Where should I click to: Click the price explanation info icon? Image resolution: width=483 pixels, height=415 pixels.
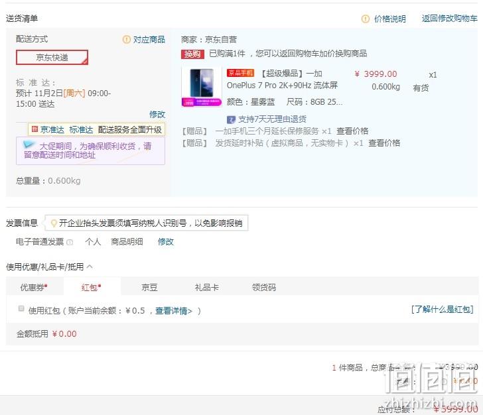point(366,19)
